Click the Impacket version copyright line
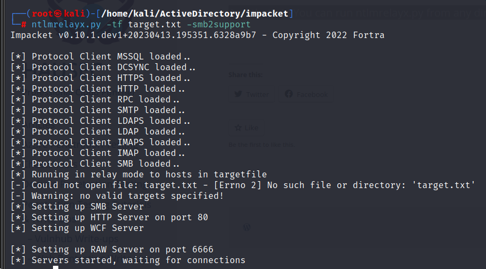Viewport: 486px width, 269px height. (198, 35)
